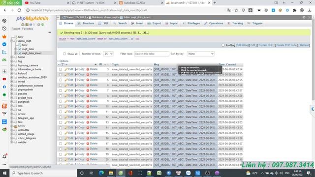Viewport: 315px width, 177px height.
Task: Collapse navigation panel link icon
Action: pyautogui.click(x=50, y=32)
